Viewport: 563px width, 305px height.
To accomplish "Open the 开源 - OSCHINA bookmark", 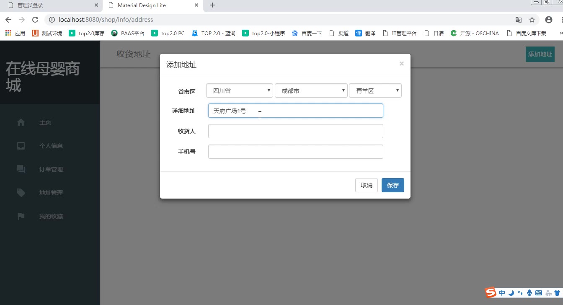I will [x=475, y=33].
